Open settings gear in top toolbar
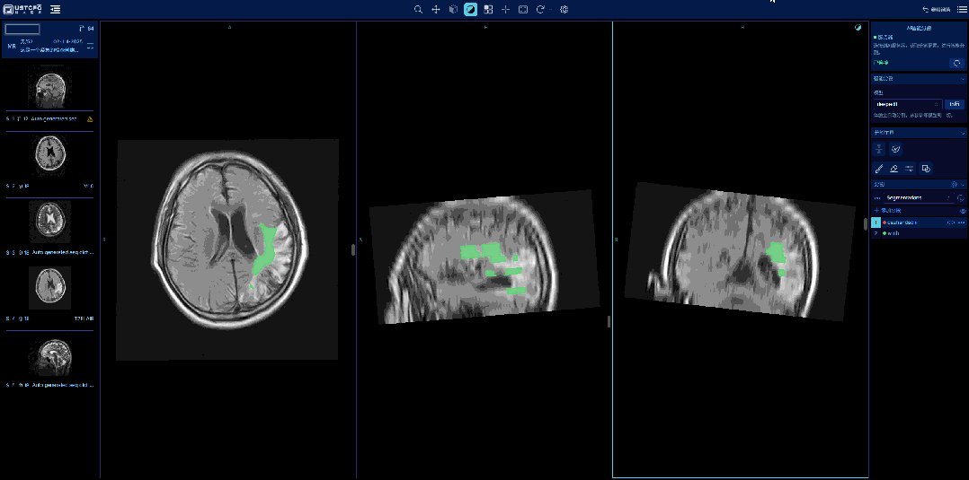 point(565,9)
